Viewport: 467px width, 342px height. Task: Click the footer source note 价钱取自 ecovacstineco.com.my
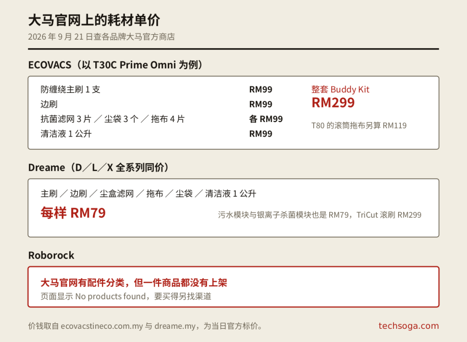145,326
